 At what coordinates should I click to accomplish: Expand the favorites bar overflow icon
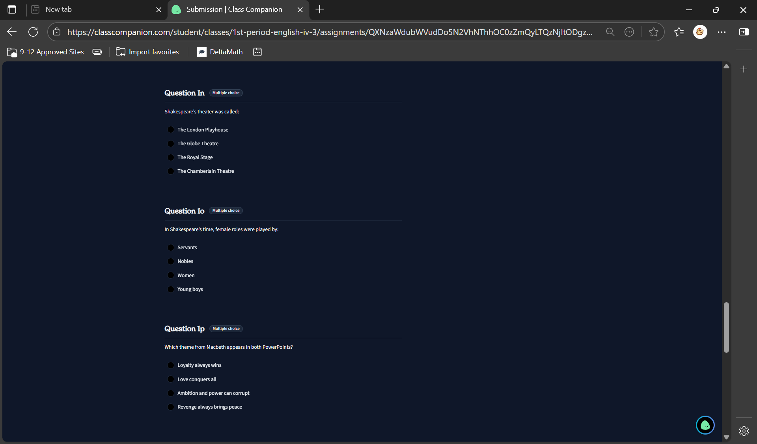pyautogui.click(x=257, y=52)
